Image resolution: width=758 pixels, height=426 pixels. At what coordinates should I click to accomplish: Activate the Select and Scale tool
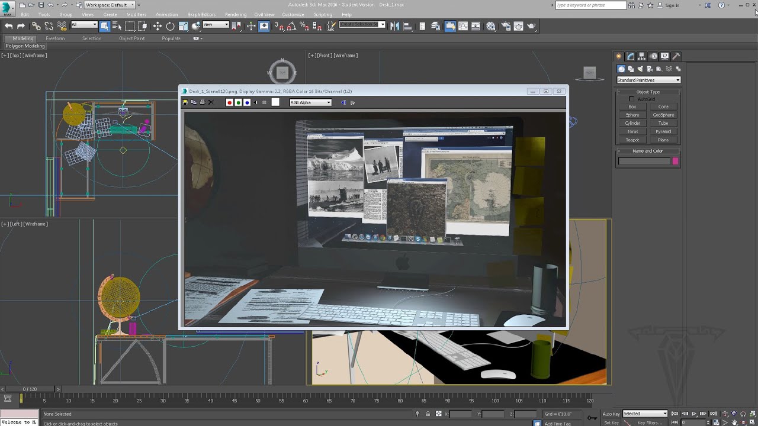coord(183,26)
